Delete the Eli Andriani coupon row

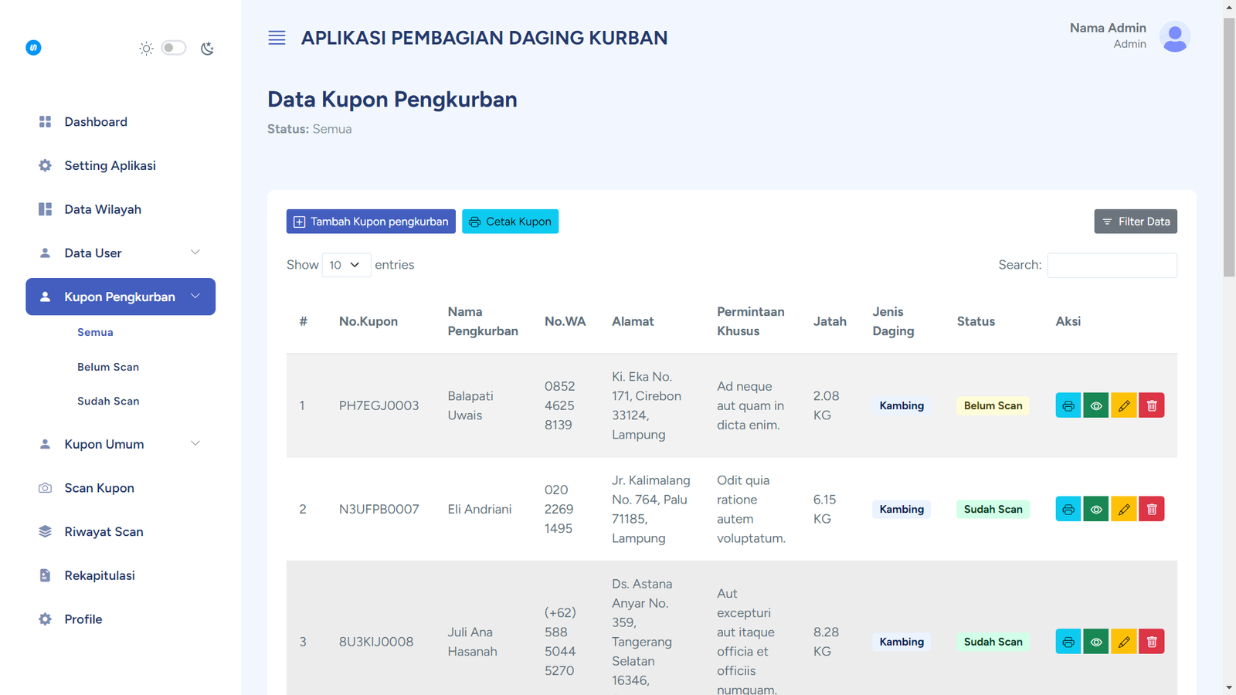pyautogui.click(x=1151, y=509)
